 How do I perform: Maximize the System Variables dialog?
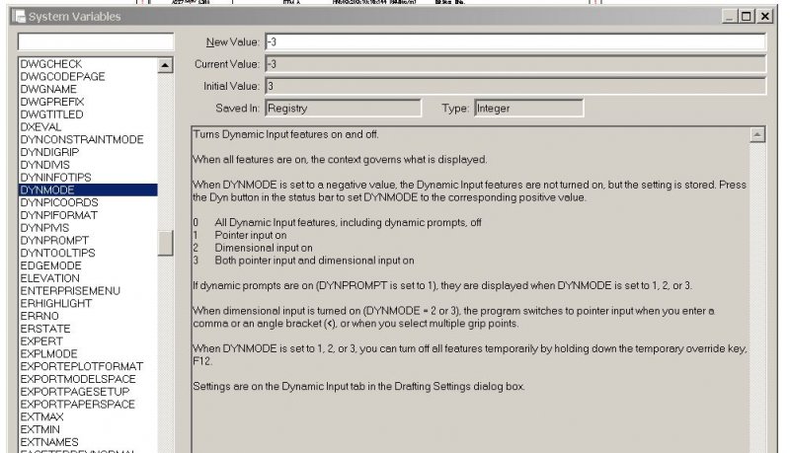[747, 16]
